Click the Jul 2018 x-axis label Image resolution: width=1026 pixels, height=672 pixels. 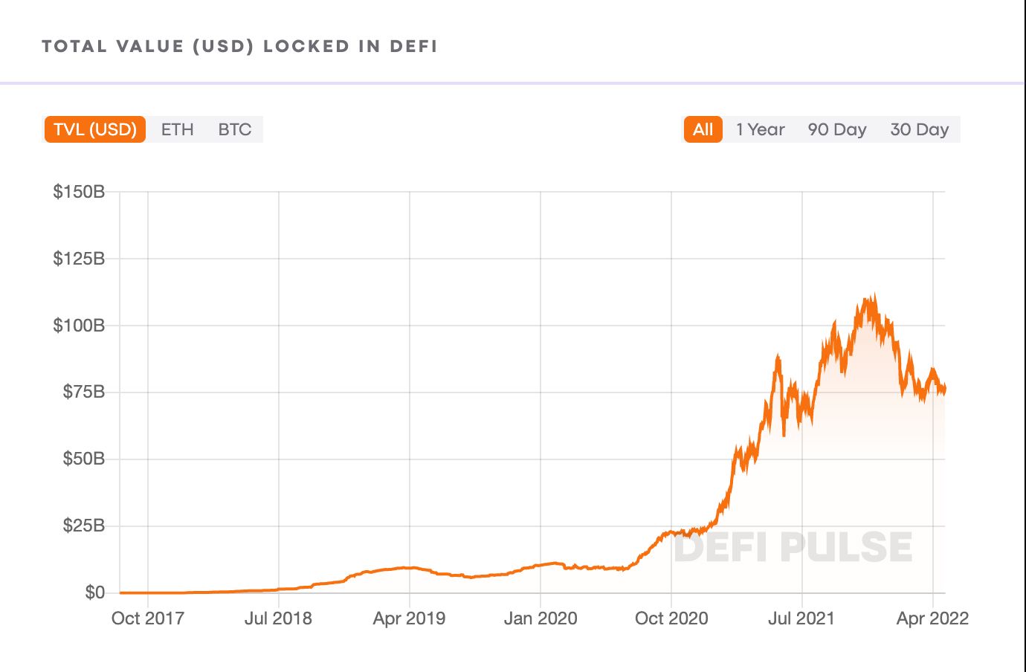(x=278, y=618)
